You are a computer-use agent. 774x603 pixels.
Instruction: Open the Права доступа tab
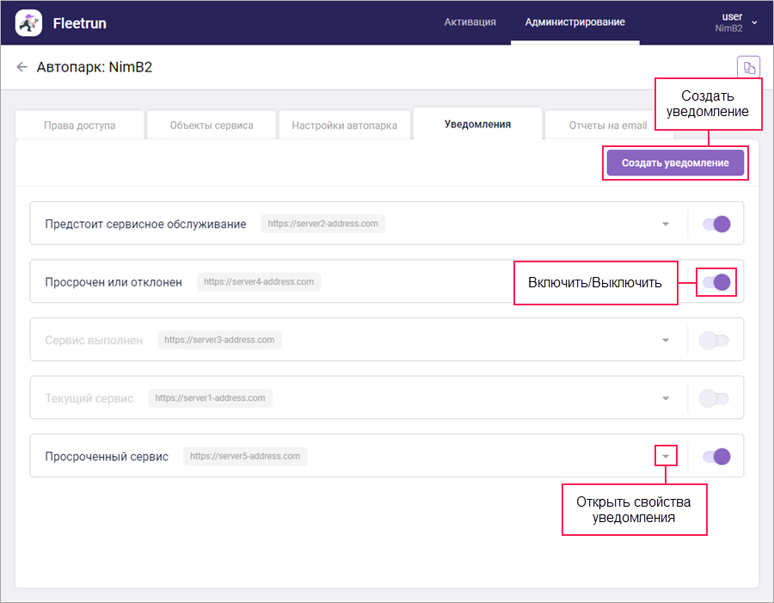tap(79, 125)
